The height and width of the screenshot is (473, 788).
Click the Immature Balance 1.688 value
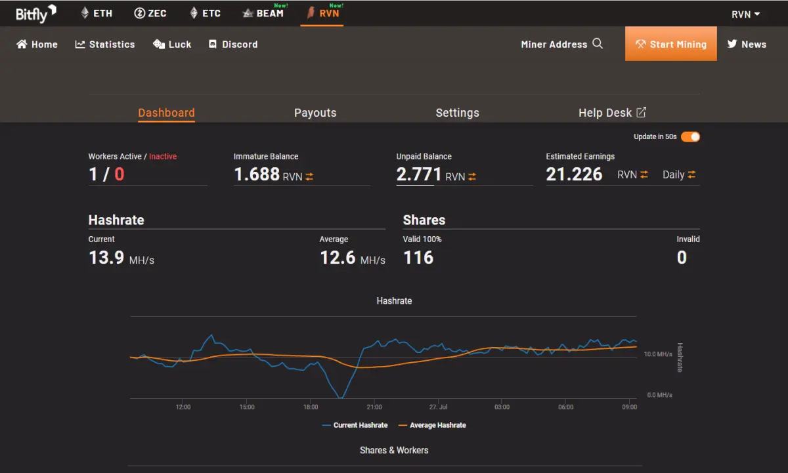(257, 174)
